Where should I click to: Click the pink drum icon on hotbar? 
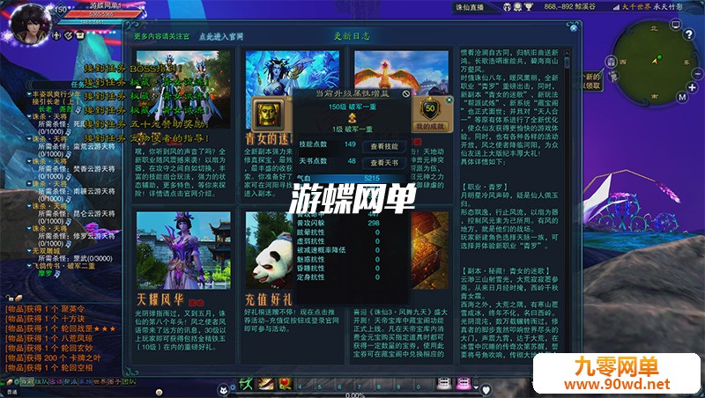click(x=464, y=384)
